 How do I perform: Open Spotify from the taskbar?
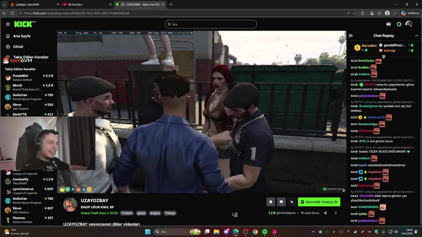coord(265,232)
